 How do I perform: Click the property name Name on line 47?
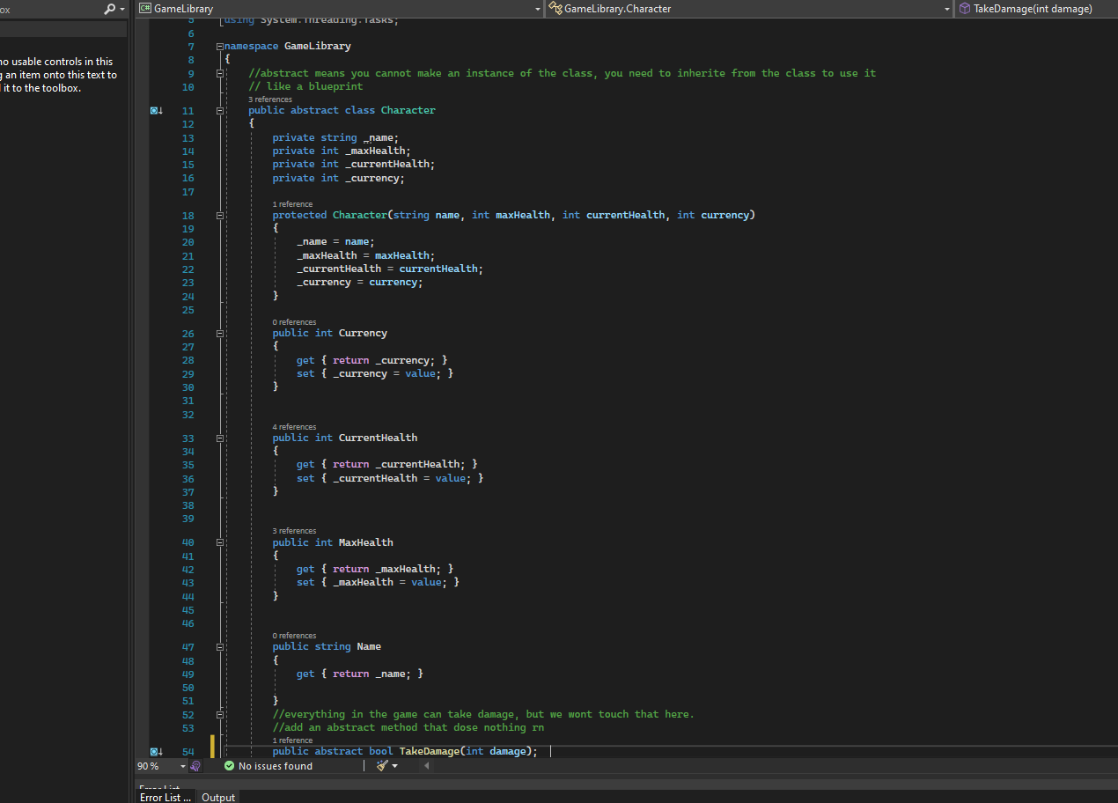pyautogui.click(x=369, y=646)
